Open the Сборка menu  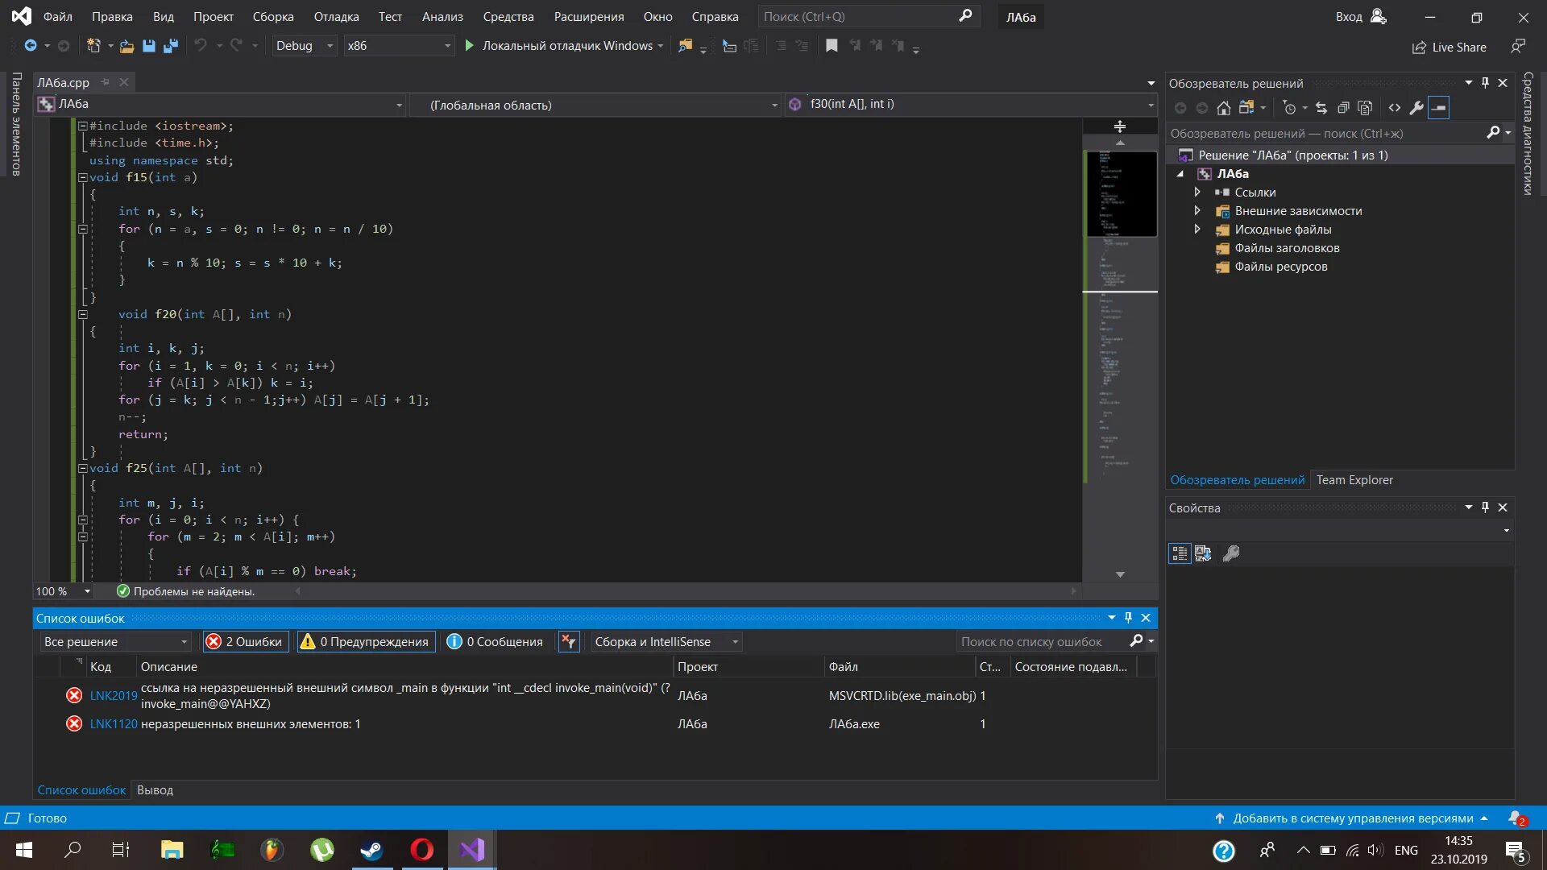click(273, 17)
